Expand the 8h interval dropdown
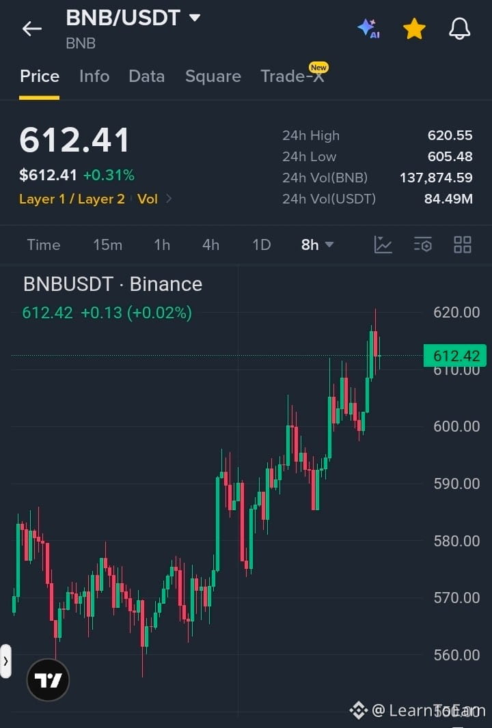Viewport: 492px width, 728px height. (x=317, y=244)
